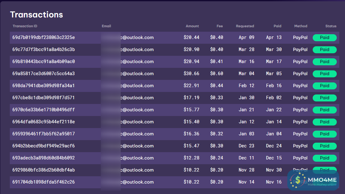
Task: Click the Nov 28 requested date
Action: [x=246, y=170]
